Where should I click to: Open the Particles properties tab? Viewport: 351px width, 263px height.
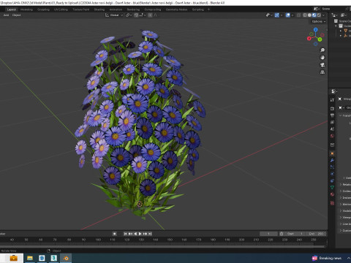pyautogui.click(x=332, y=167)
